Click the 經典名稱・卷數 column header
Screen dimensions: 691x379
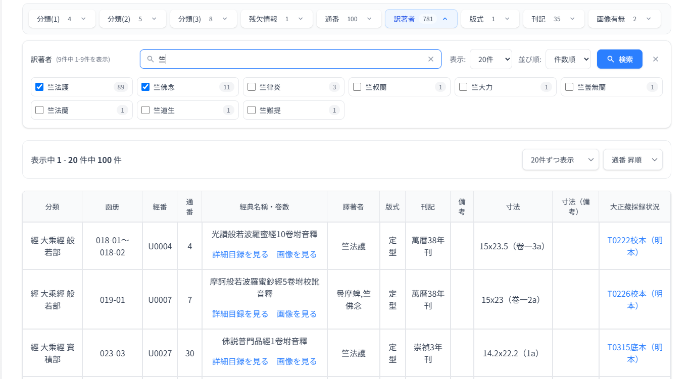[x=265, y=207]
